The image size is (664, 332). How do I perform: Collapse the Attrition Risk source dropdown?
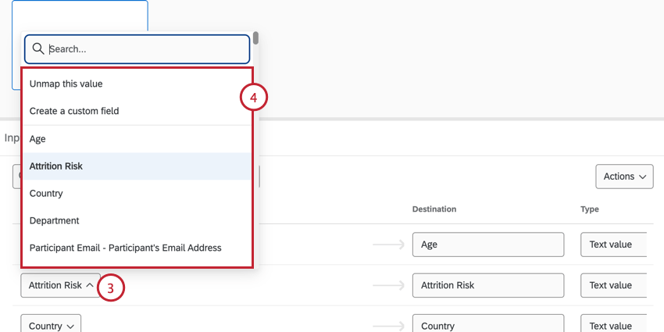[60, 285]
